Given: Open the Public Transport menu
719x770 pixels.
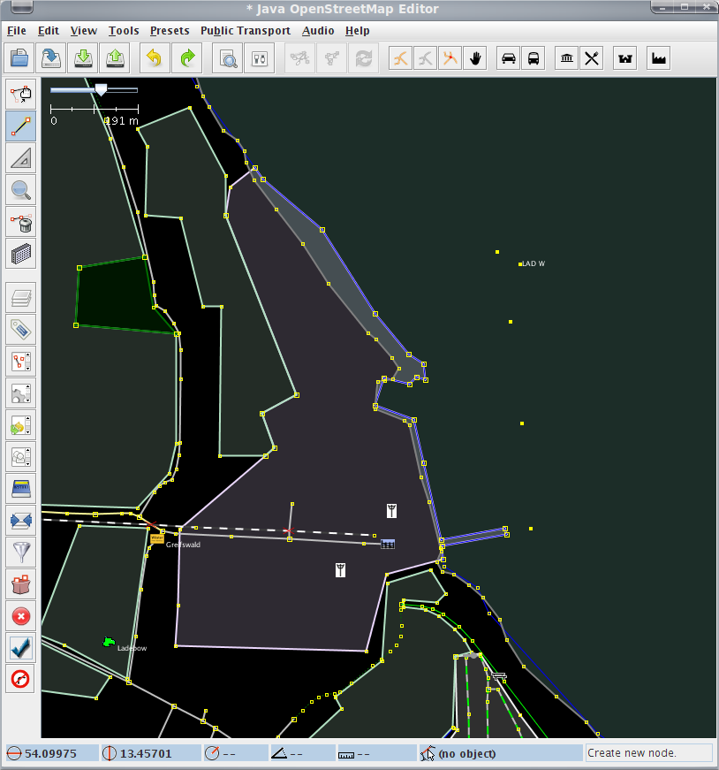Looking at the screenshot, I should pyautogui.click(x=245, y=30).
